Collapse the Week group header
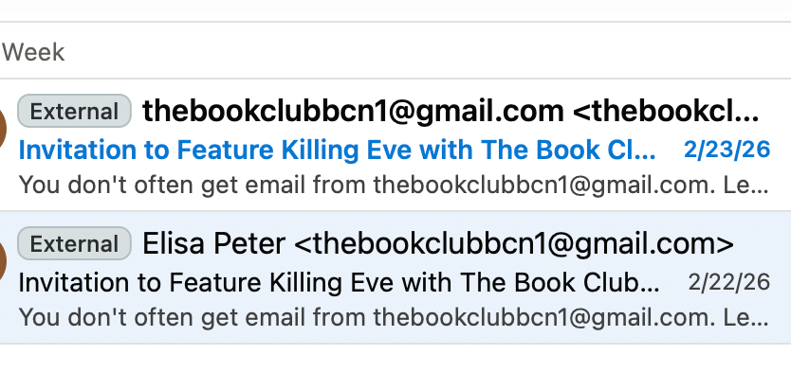This screenshot has height=390, width=791. [33, 51]
